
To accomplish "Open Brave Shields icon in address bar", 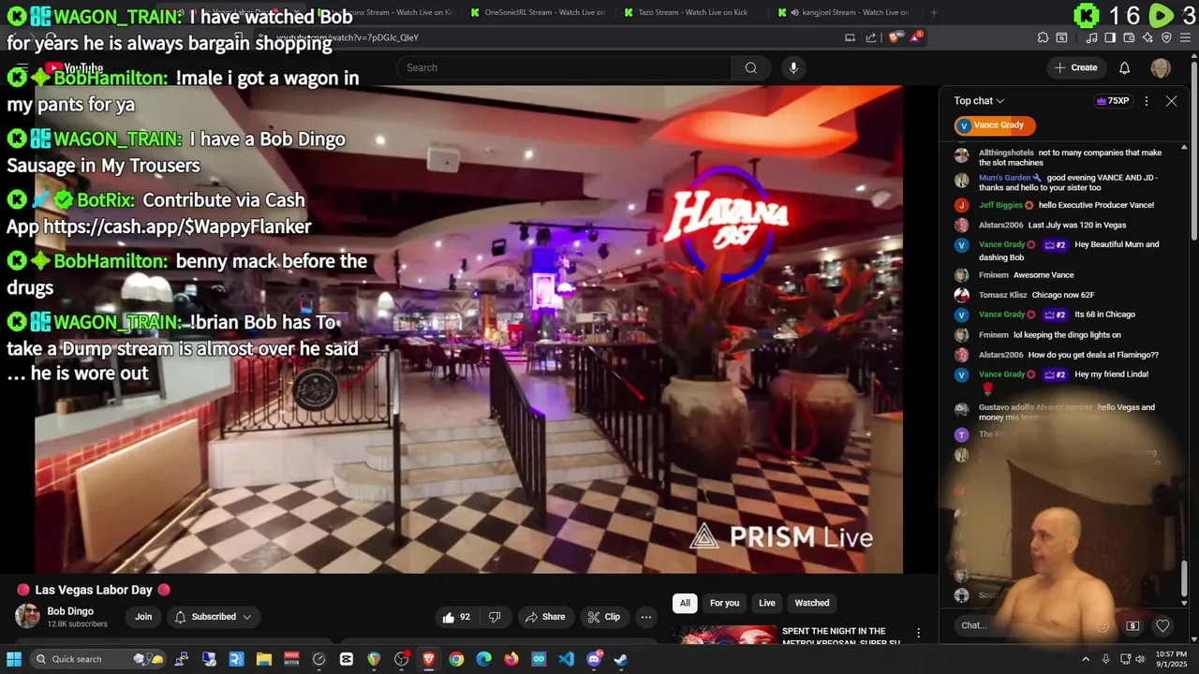I will pos(894,37).
